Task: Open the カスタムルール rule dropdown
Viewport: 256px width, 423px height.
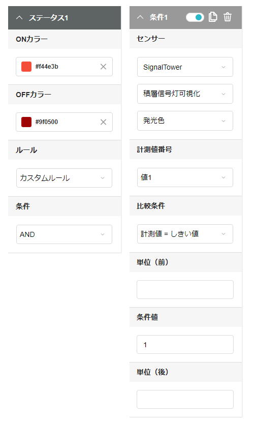Action: tap(64, 178)
